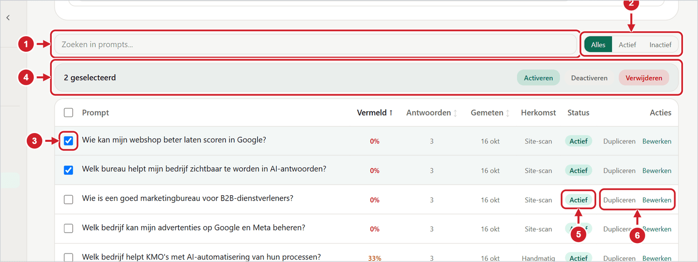Switch to the 'Inactief' filter tab

click(660, 44)
